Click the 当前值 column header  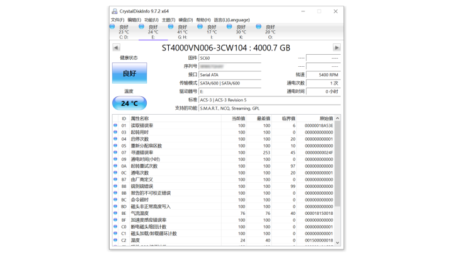point(234,118)
